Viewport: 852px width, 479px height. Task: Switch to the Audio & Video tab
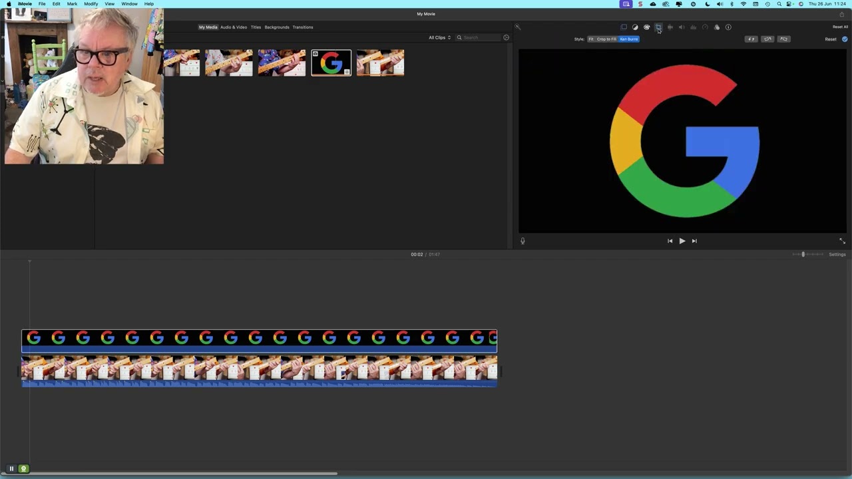click(x=234, y=27)
